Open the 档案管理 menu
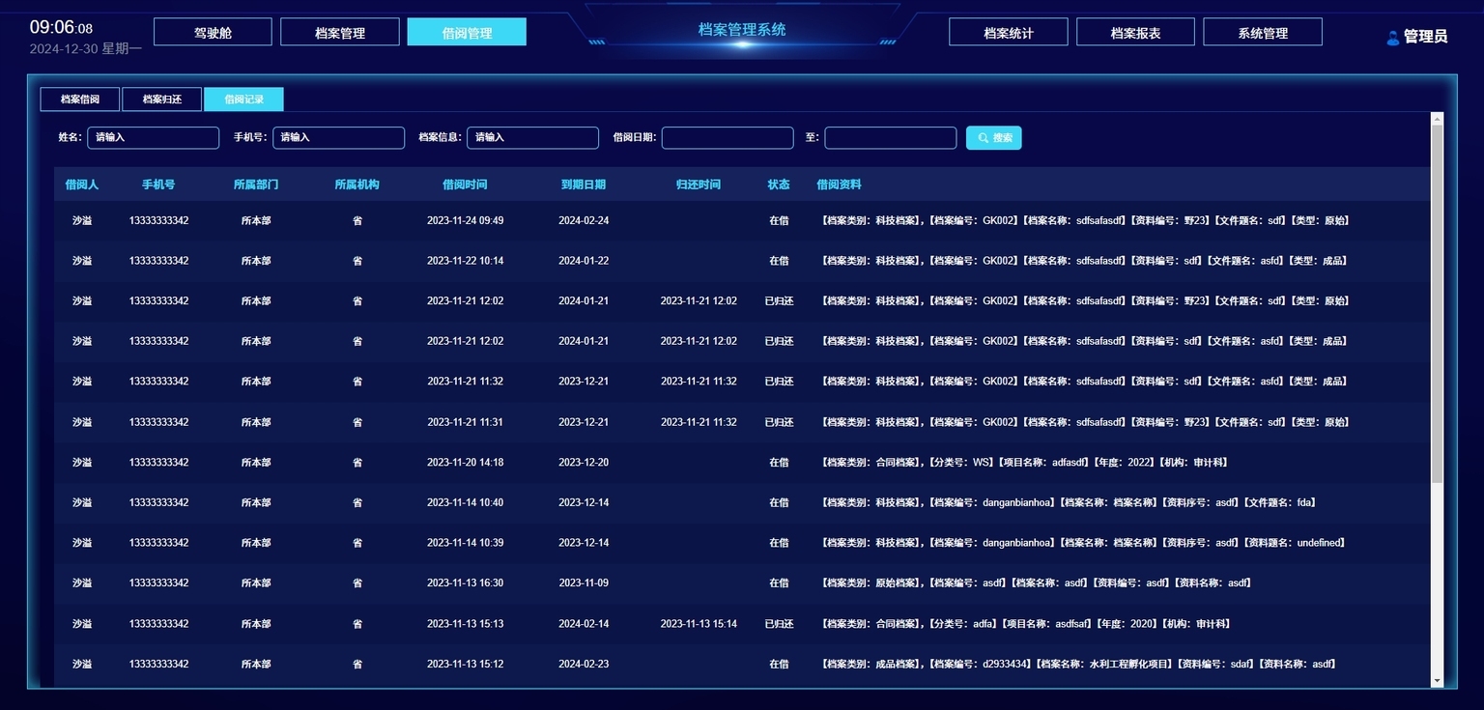Image resolution: width=1484 pixels, height=710 pixels. coord(340,32)
